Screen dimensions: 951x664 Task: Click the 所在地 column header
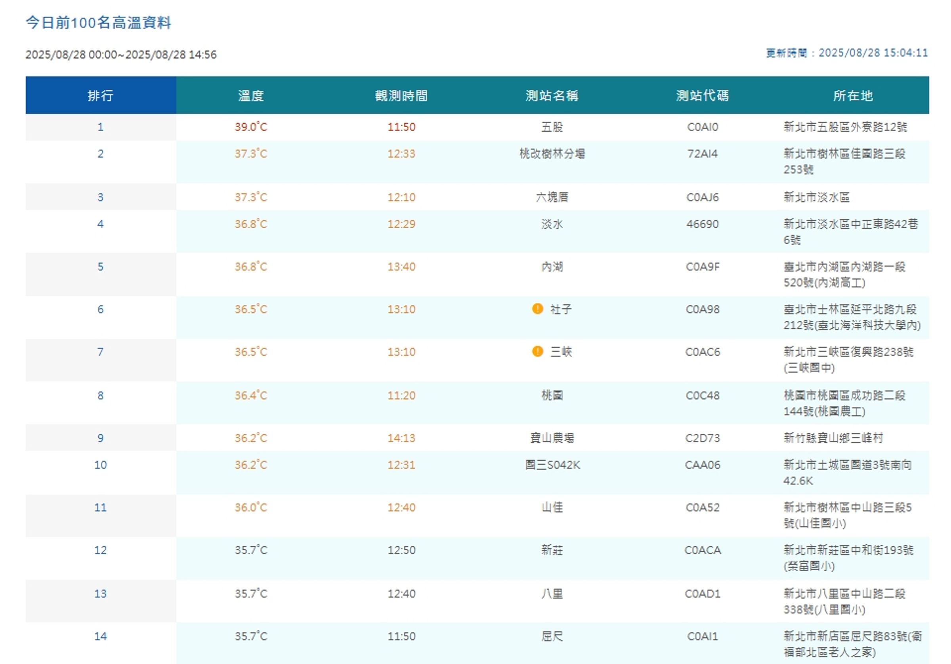[x=853, y=95]
